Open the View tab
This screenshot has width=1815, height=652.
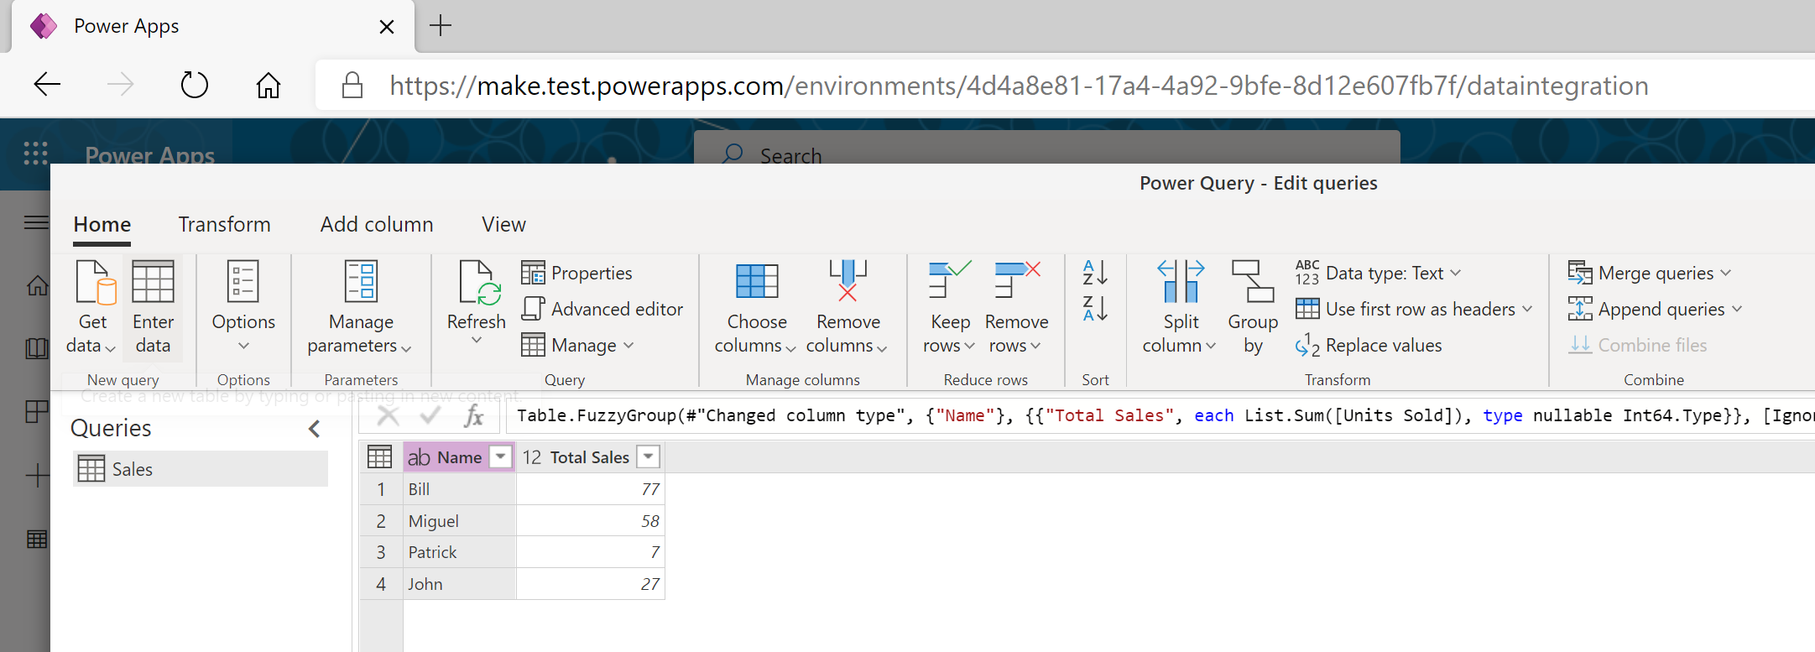(x=503, y=224)
